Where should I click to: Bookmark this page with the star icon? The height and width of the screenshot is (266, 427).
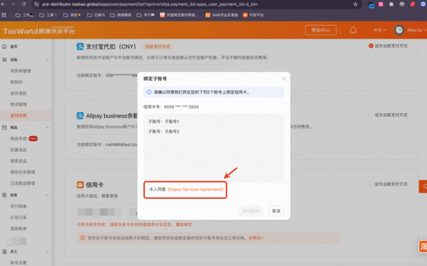tap(355, 4)
